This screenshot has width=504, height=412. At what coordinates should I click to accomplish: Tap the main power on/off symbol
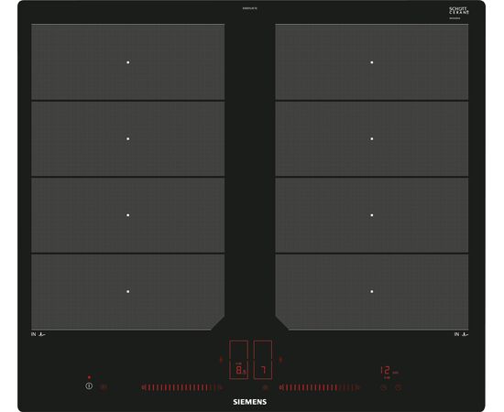tap(89, 385)
